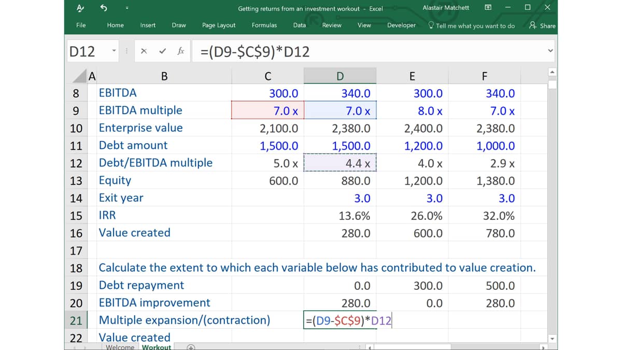This screenshot has width=622, height=350.
Task: Open the Review ribbon tab
Action: point(332,25)
